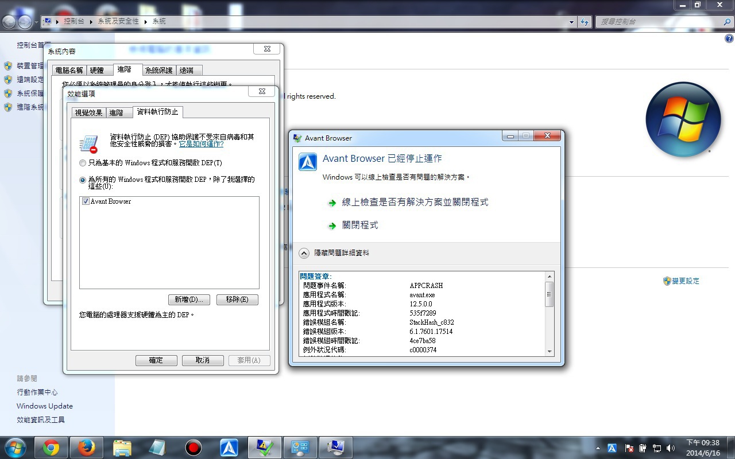Click the green arrow beside 關閉程式

tap(332, 226)
